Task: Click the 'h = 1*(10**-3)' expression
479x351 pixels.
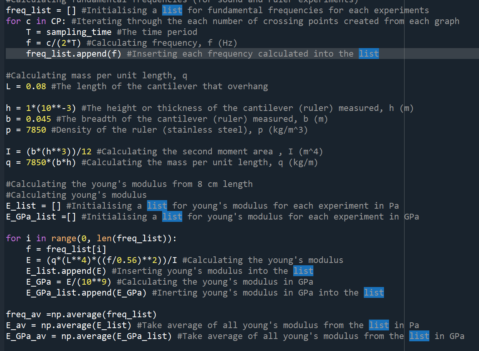Action: tap(41, 108)
